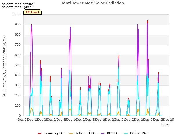Click the y-axis tick value 300
Image resolution: width=186 pixels, height=139 pixels.
[x=18, y=85]
